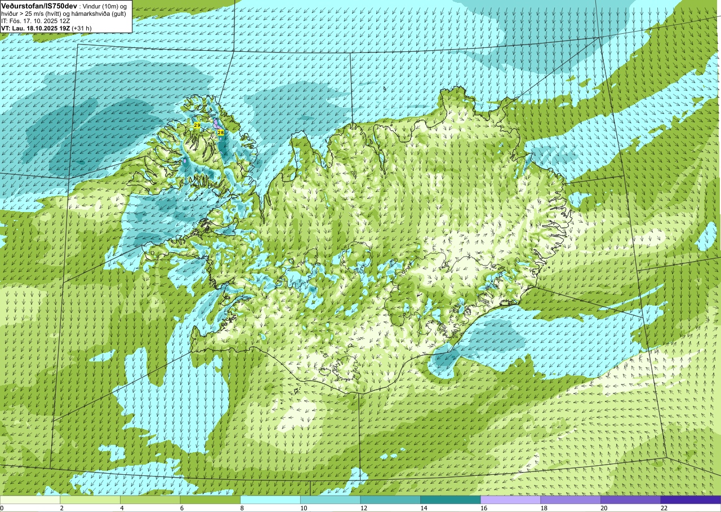
Task: Click the "Veðurstofan/IS750dev" title text
Action: pos(39,5)
